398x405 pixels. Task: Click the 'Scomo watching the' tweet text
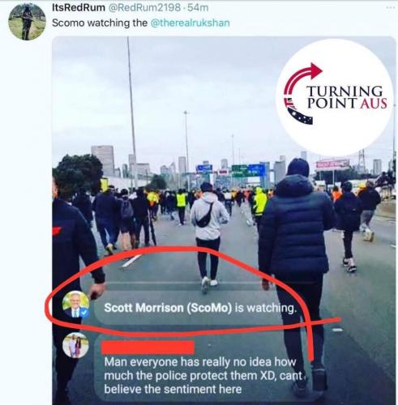[100, 23]
